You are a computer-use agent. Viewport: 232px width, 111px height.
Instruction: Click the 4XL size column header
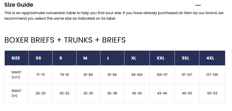(210, 58)
